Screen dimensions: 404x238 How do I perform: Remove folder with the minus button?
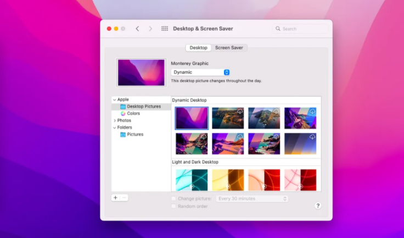click(124, 198)
